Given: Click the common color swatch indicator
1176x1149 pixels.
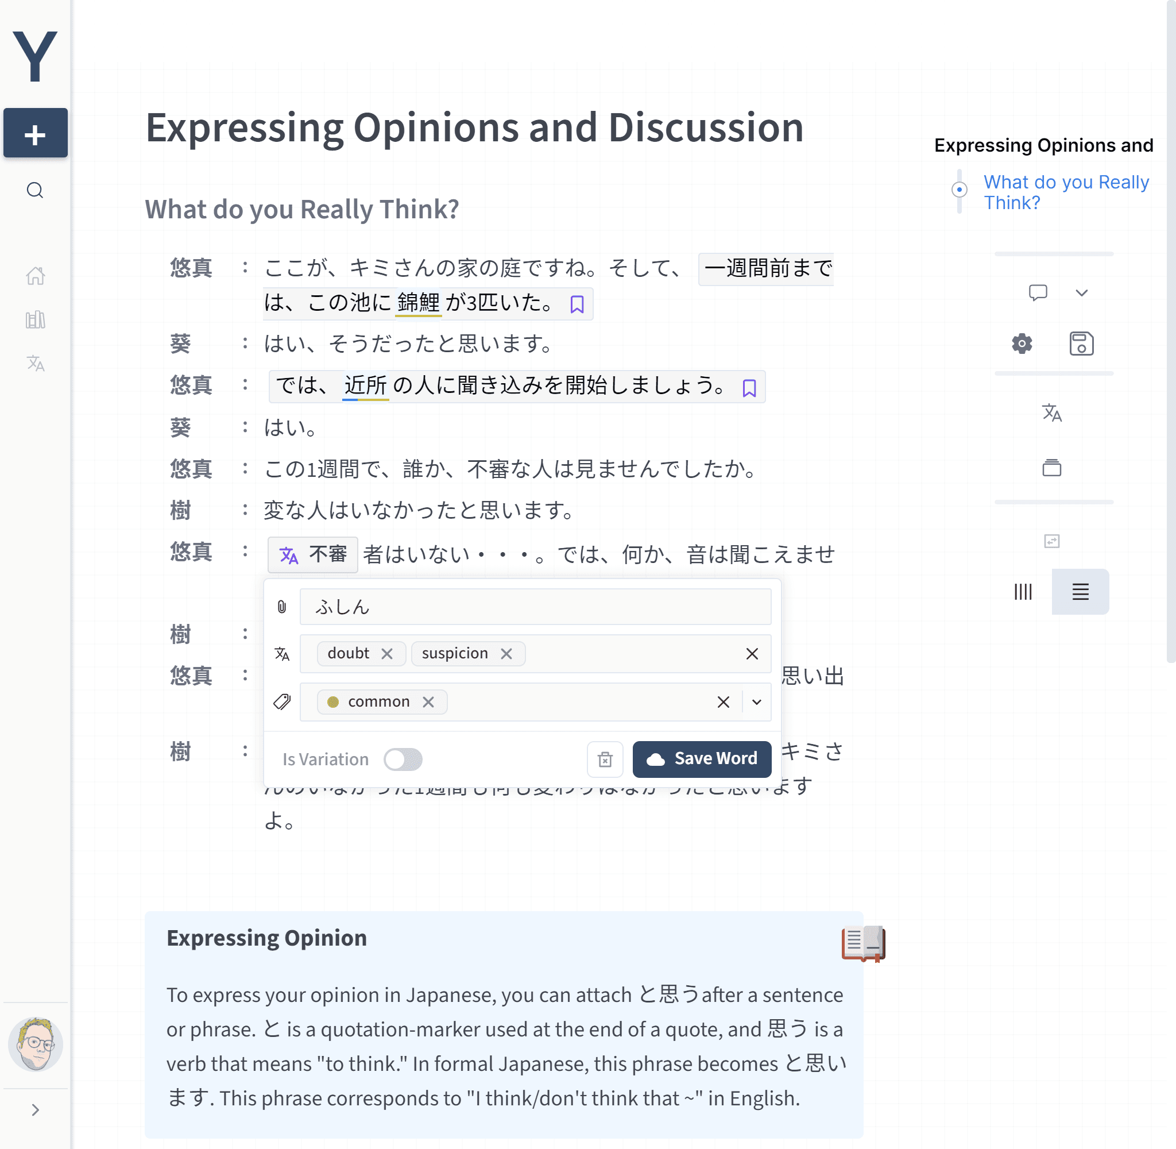Looking at the screenshot, I should click(x=334, y=702).
